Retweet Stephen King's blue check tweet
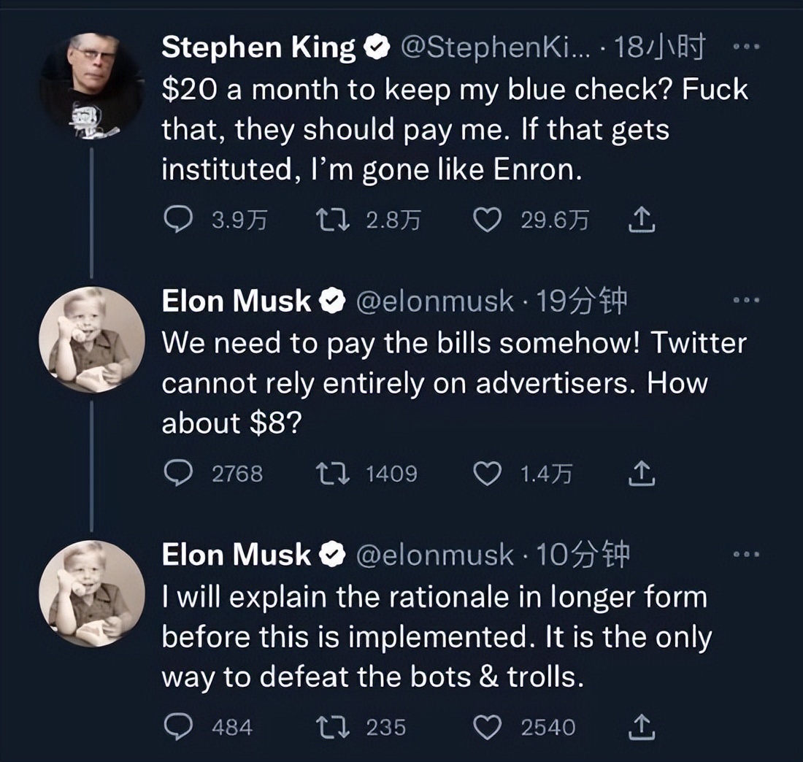This screenshot has width=803, height=762. [331, 220]
